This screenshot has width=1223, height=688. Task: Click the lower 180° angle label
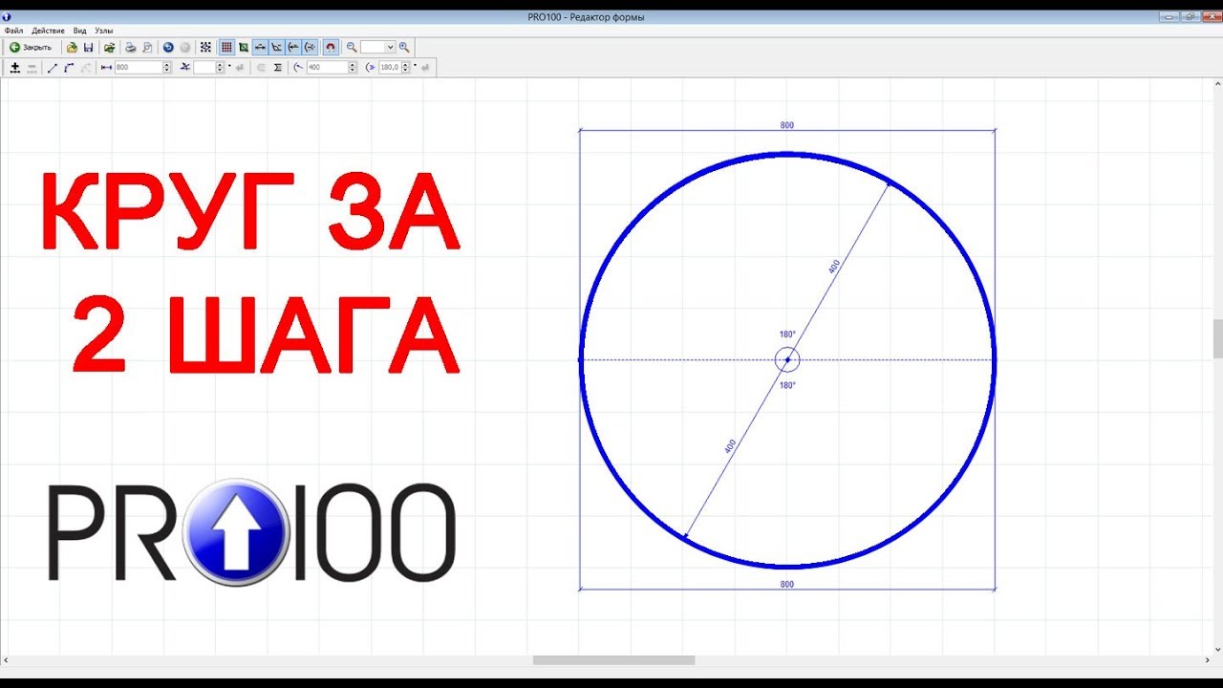(x=787, y=385)
